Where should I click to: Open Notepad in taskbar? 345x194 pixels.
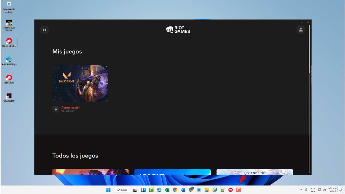(x=199, y=190)
